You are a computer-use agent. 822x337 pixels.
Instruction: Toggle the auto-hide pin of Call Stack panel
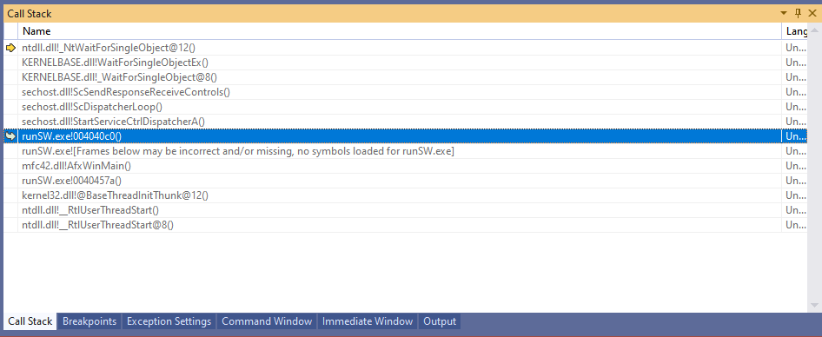coord(799,14)
